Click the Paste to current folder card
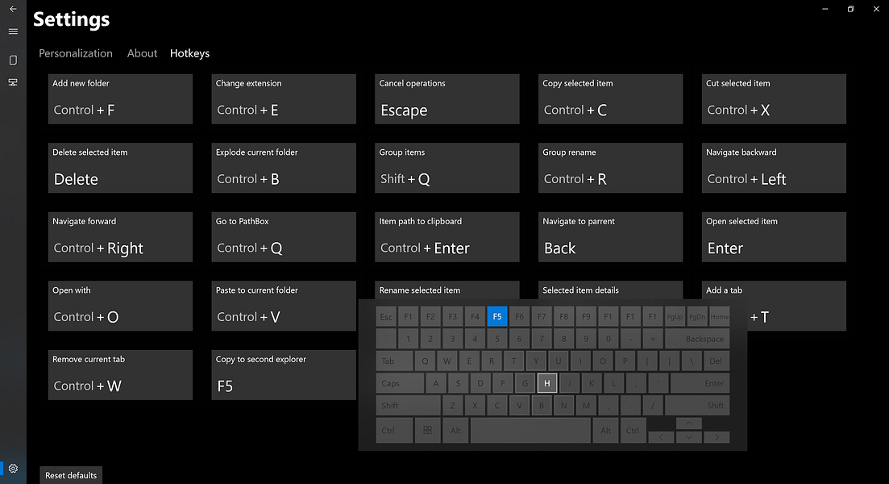The height and width of the screenshot is (484, 889). 284,306
